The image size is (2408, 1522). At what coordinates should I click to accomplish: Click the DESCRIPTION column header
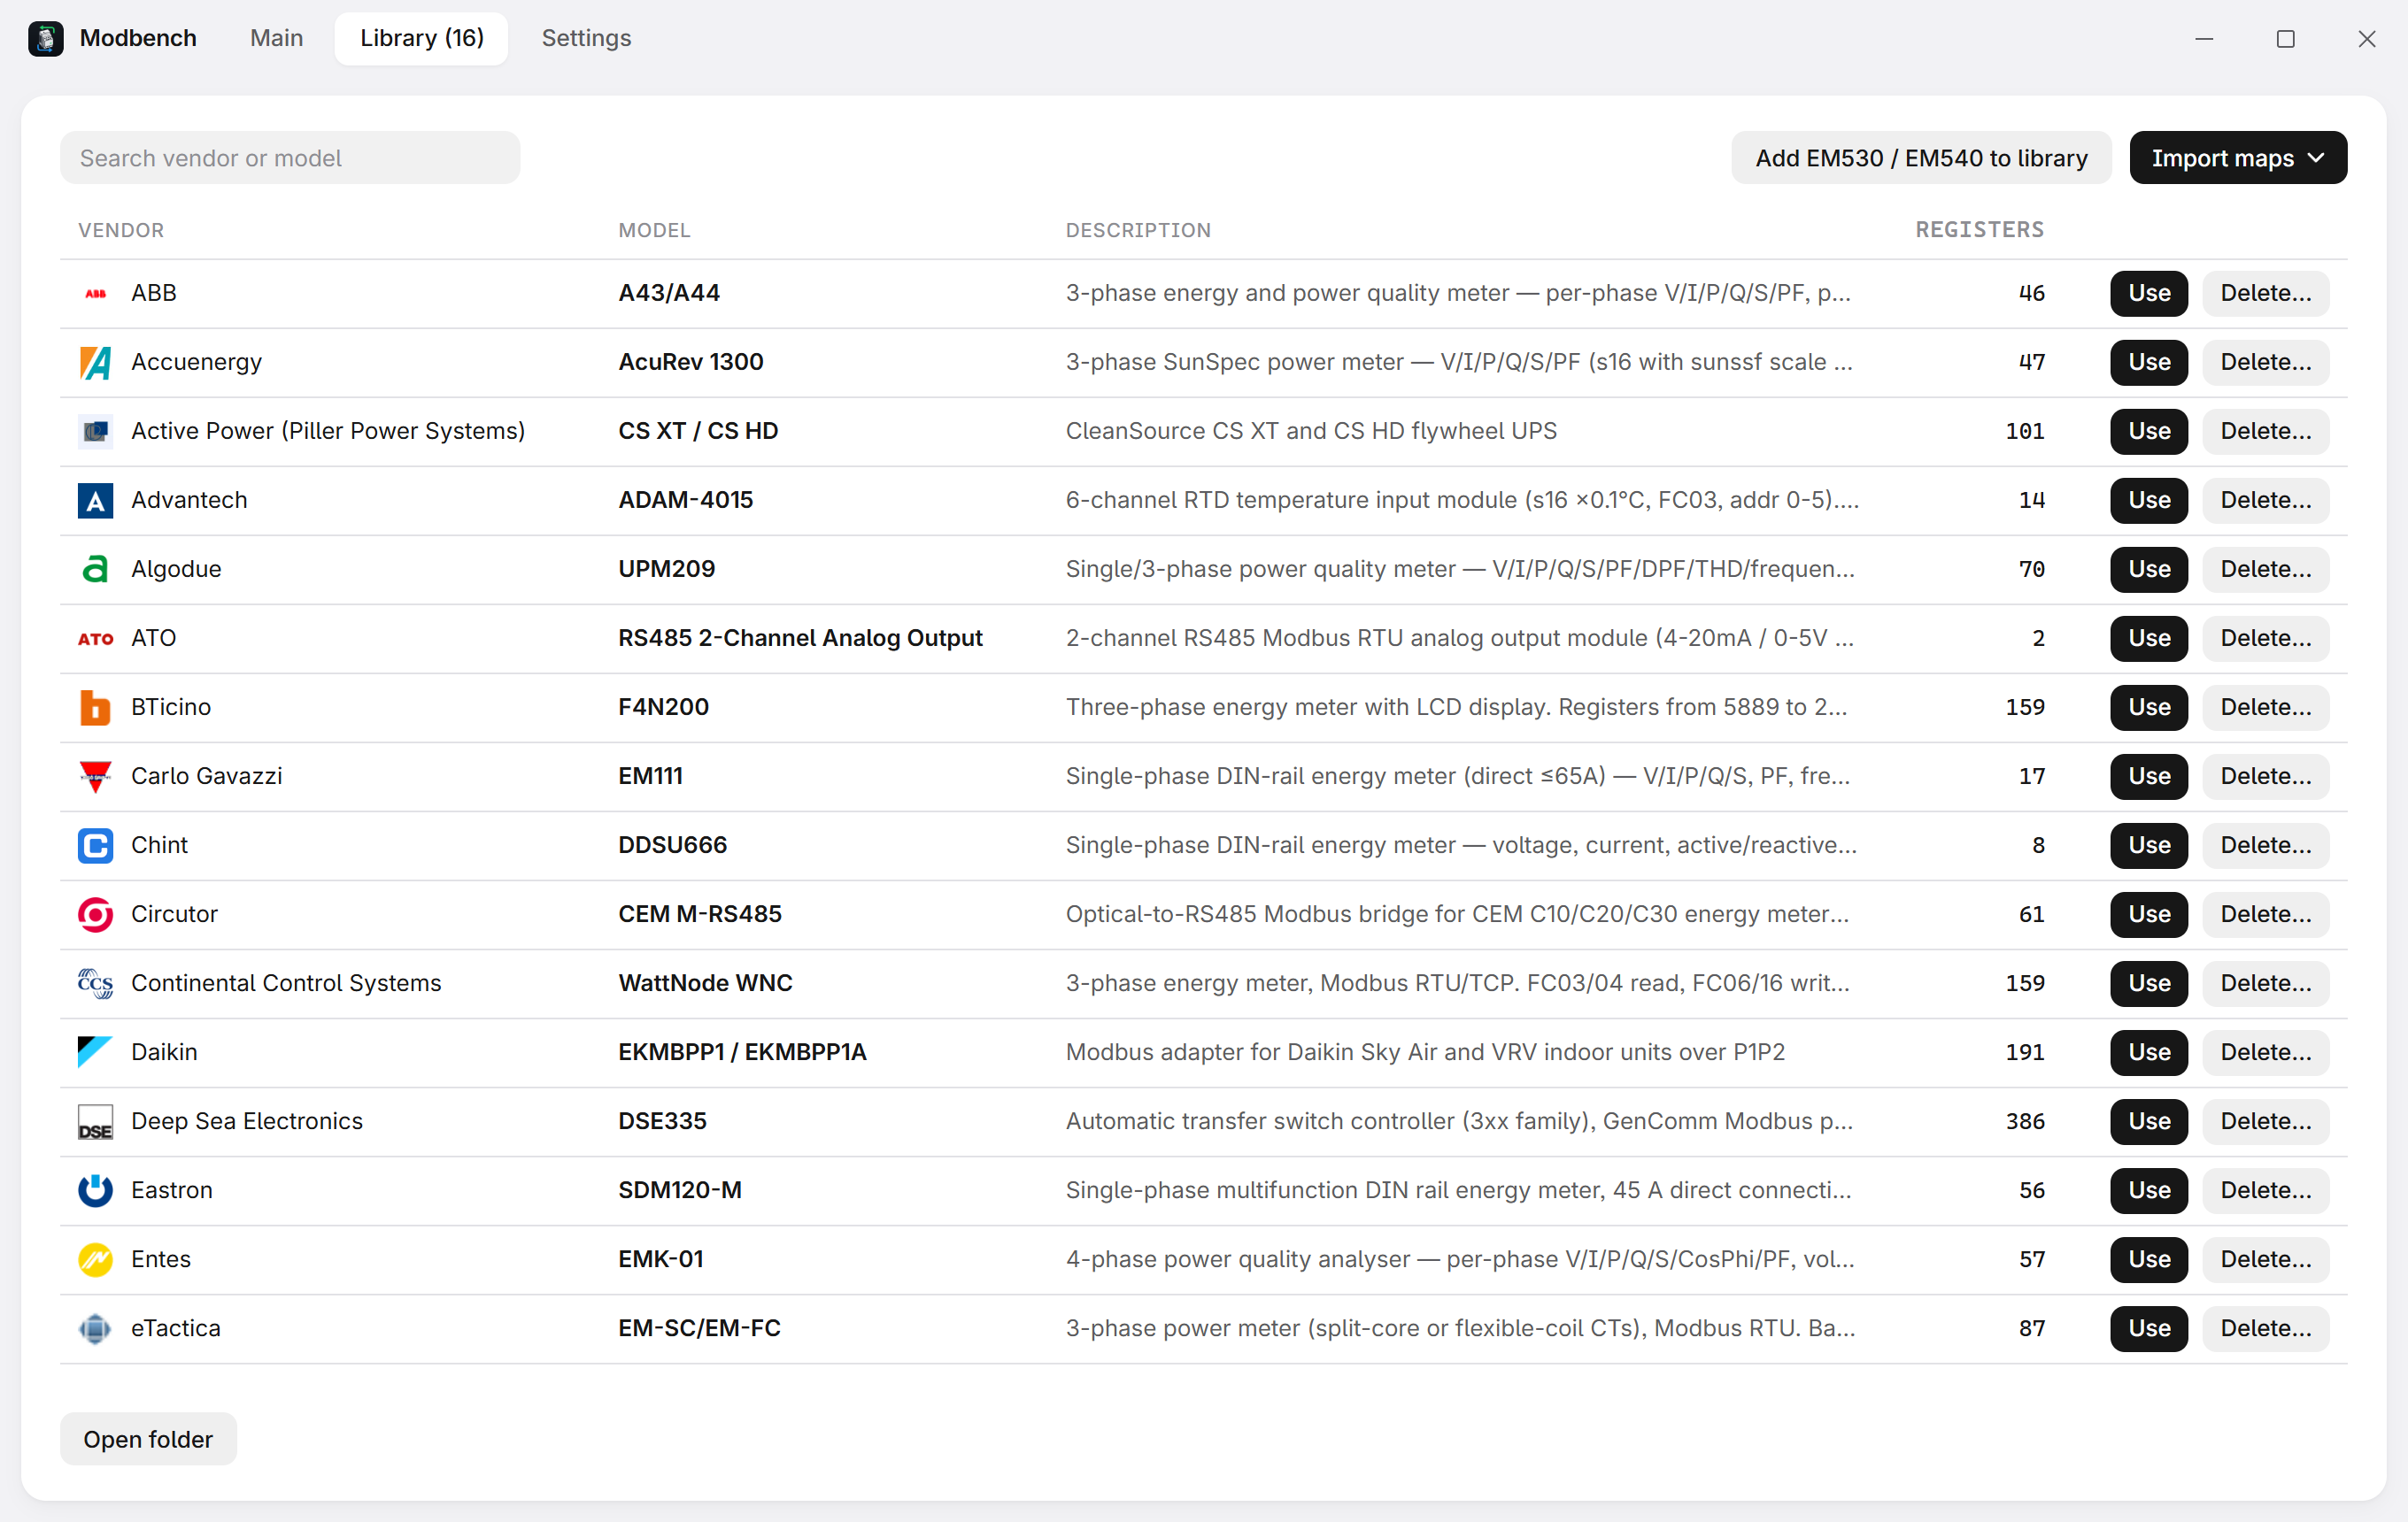pos(1138,230)
